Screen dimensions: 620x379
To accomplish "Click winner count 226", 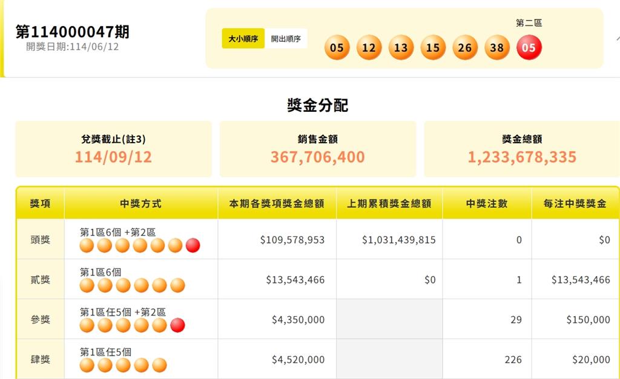I will 513,360.
